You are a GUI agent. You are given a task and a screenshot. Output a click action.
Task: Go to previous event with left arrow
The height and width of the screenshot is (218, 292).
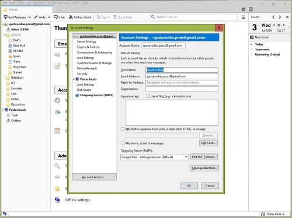[x=273, y=17]
